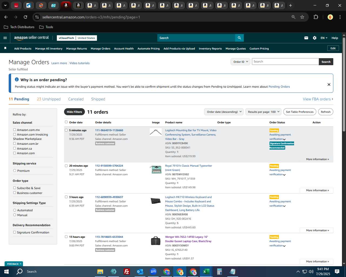
Task: Click the search magnifier button
Action: 239,38
